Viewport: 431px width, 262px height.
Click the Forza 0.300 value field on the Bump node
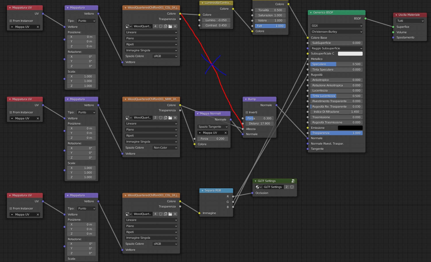point(259,118)
